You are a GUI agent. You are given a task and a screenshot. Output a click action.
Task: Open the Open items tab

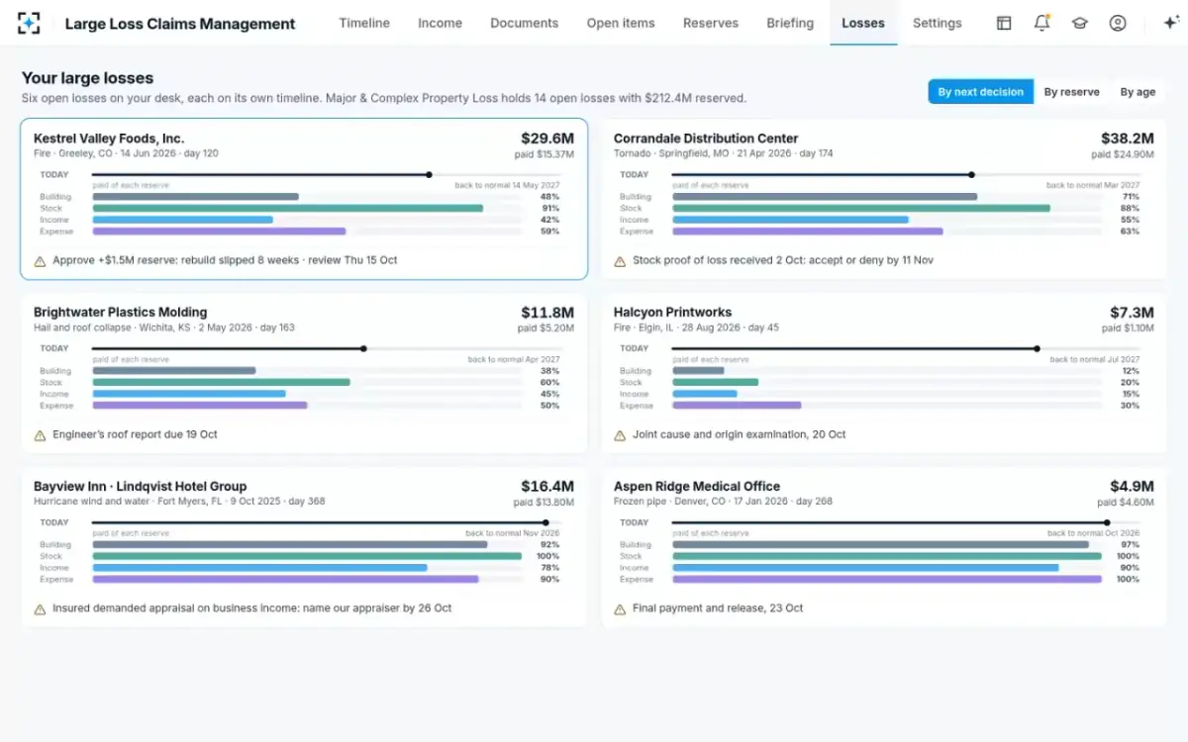(621, 23)
